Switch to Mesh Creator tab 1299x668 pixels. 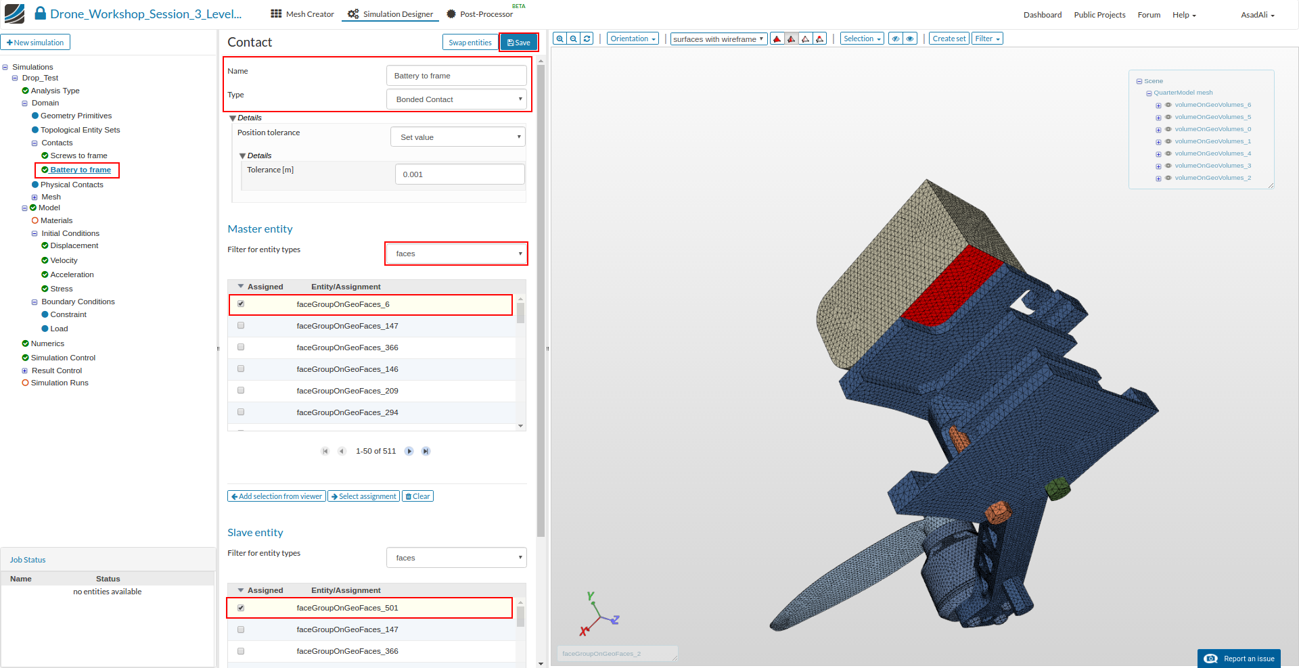point(302,14)
